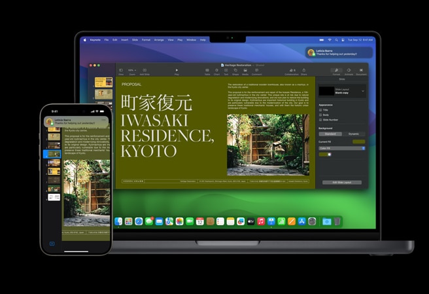Open the Zoom percentage dropdown
The height and width of the screenshot is (294, 429).
pos(132,71)
